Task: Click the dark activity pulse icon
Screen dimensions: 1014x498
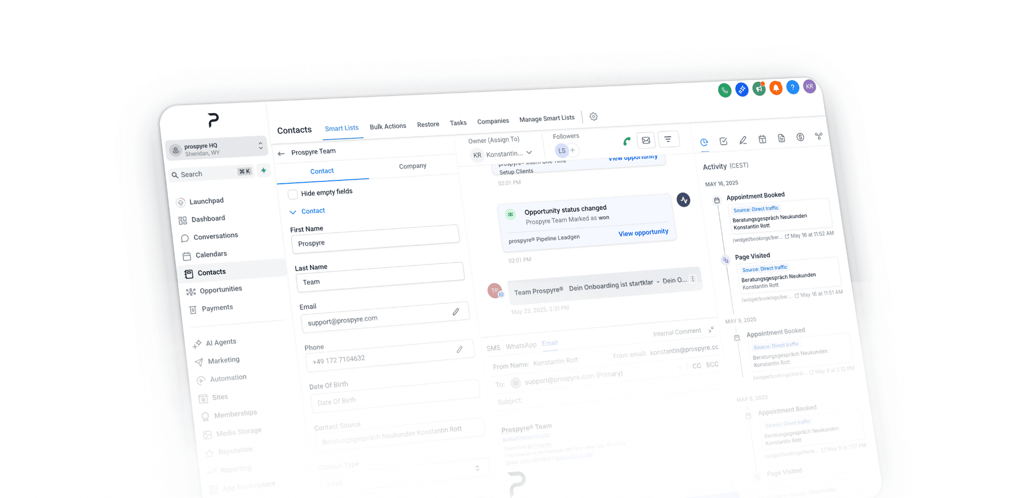Action: pos(683,200)
